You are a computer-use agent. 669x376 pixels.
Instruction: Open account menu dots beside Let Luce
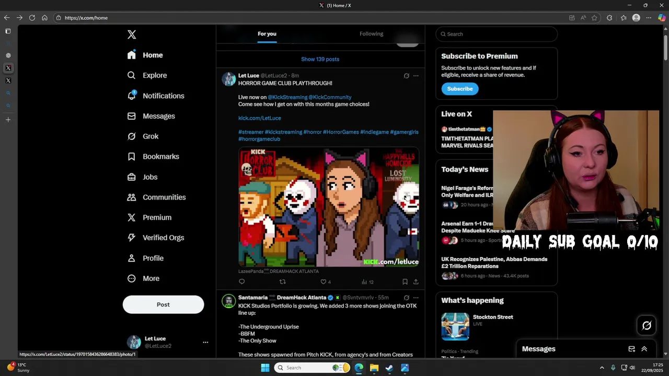click(205, 342)
